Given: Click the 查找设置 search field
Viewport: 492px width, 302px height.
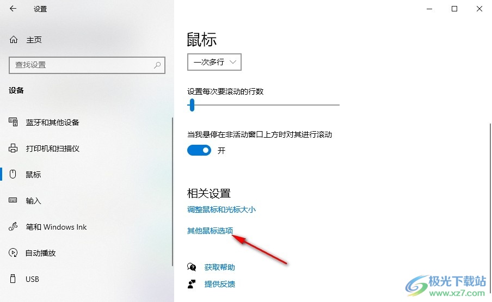Looking at the screenshot, I should tap(87, 65).
